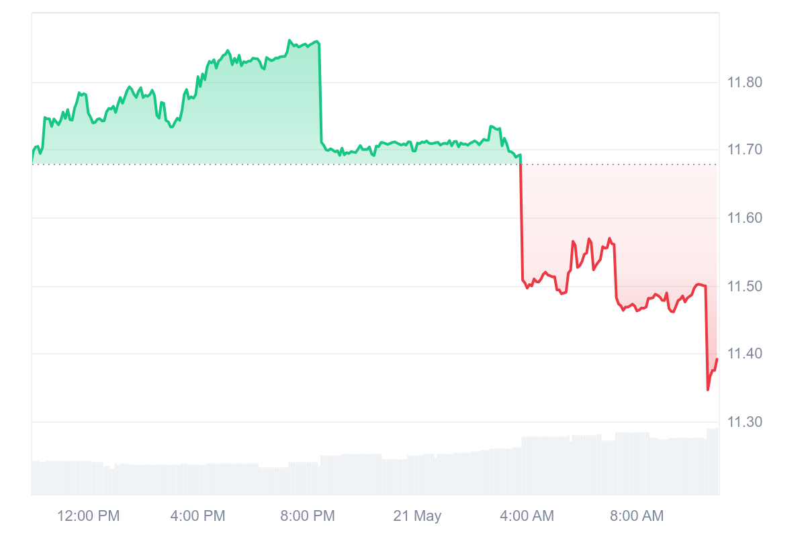This screenshot has width=806, height=537.
Task: Click the 4:00 AM time axis label
Action: pos(527,516)
